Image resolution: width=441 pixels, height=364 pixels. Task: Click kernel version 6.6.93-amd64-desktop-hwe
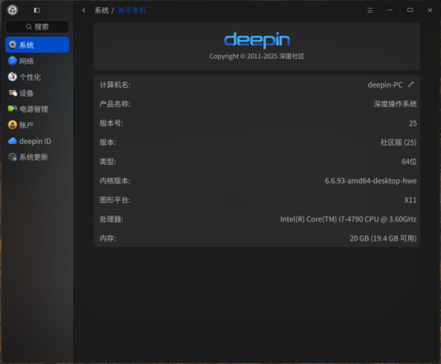click(371, 180)
